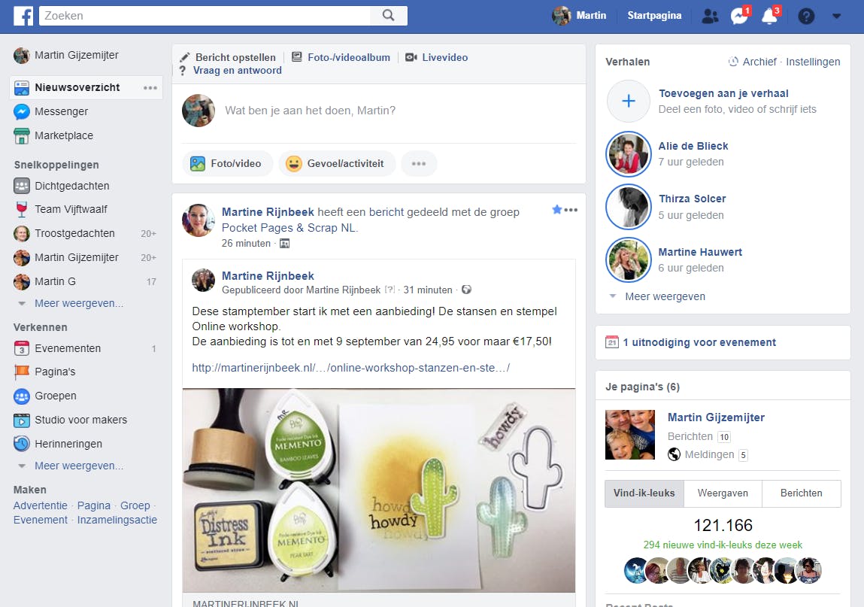
Task: Open Nieuwsoverzicht options three dots
Action: coord(150,88)
